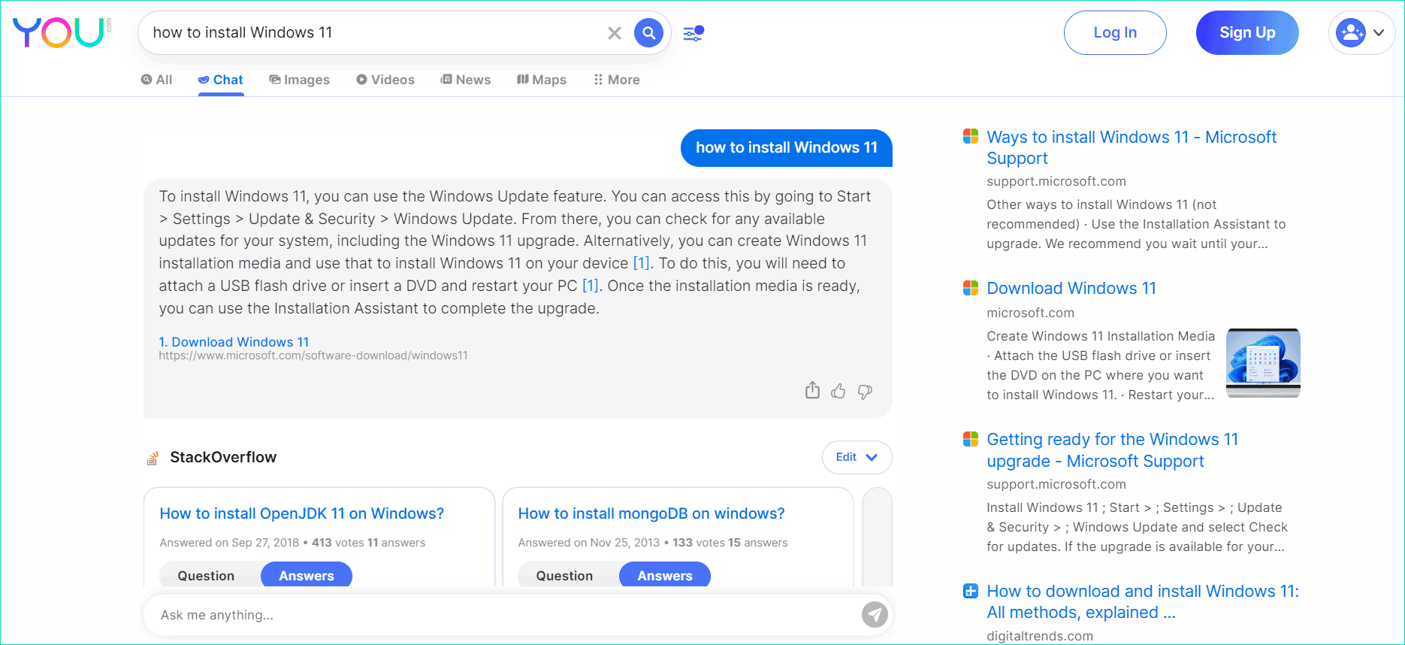Switch to the News tab

pos(466,80)
